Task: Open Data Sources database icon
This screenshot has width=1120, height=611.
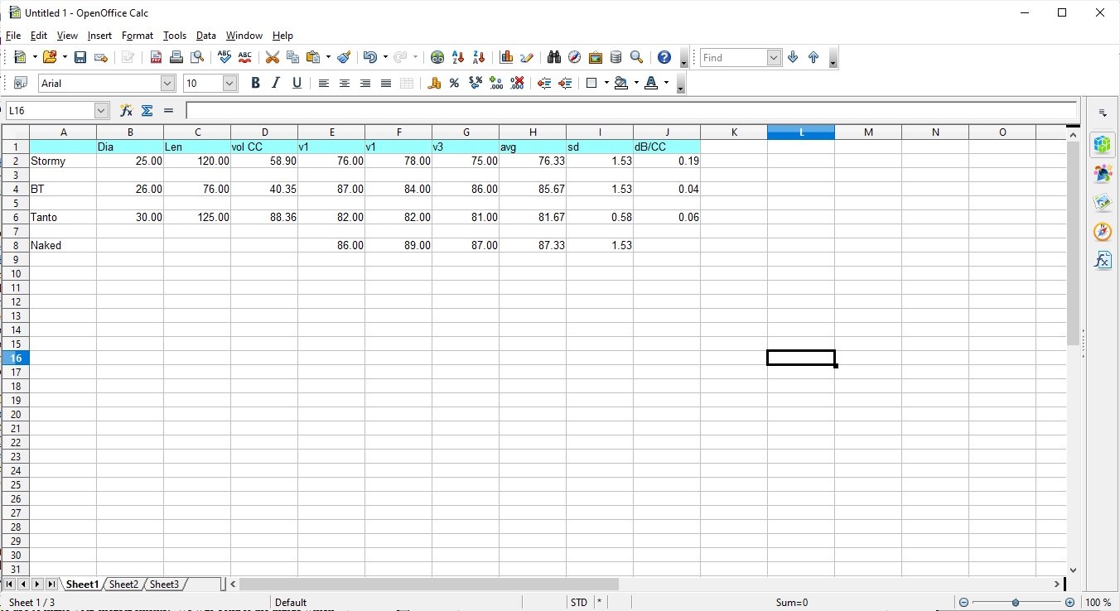Action: tap(616, 57)
